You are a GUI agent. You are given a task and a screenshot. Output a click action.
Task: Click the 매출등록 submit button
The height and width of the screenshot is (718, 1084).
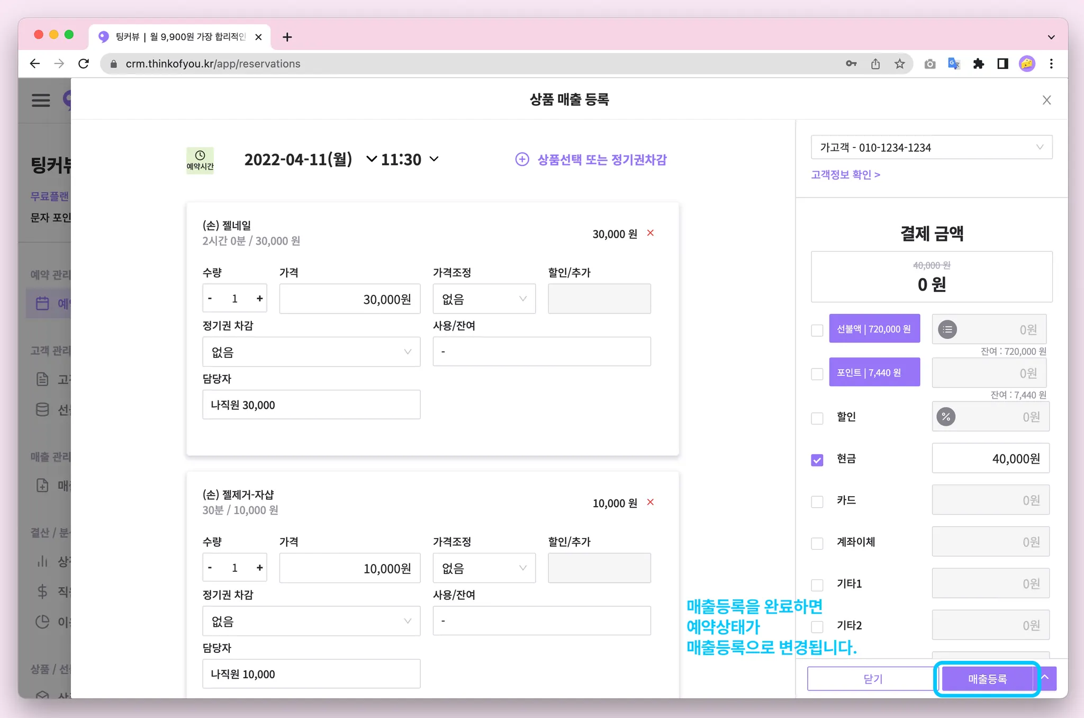coord(987,679)
